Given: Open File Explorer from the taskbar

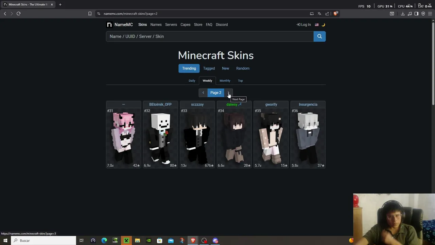Looking at the screenshot, I should 137,241.
